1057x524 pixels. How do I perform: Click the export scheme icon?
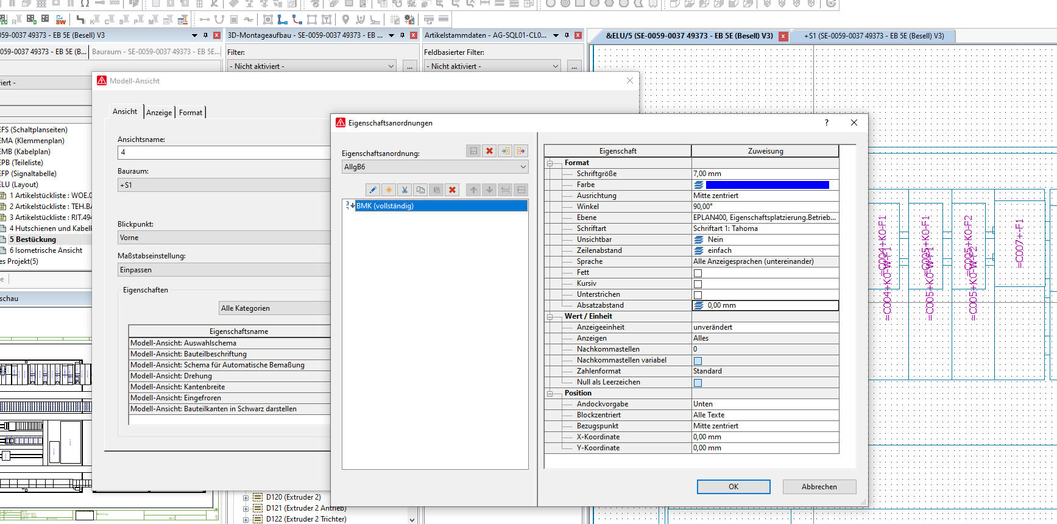[x=521, y=151]
